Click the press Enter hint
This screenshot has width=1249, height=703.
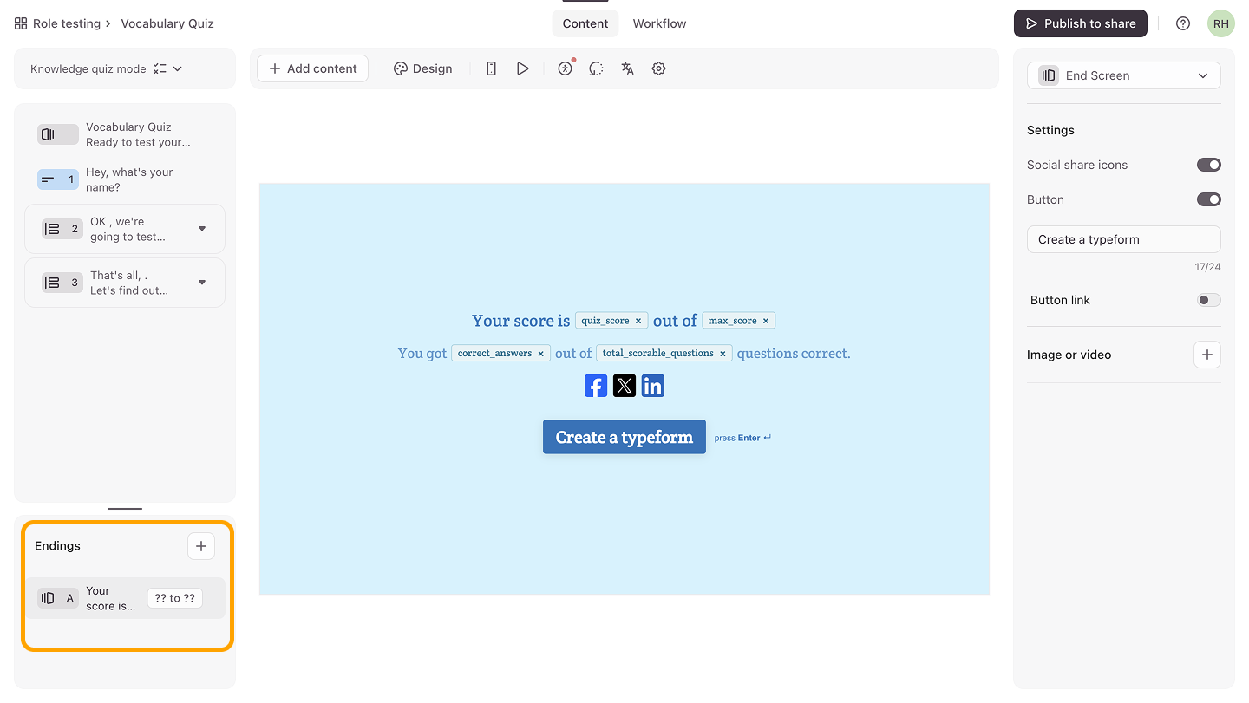(x=742, y=438)
